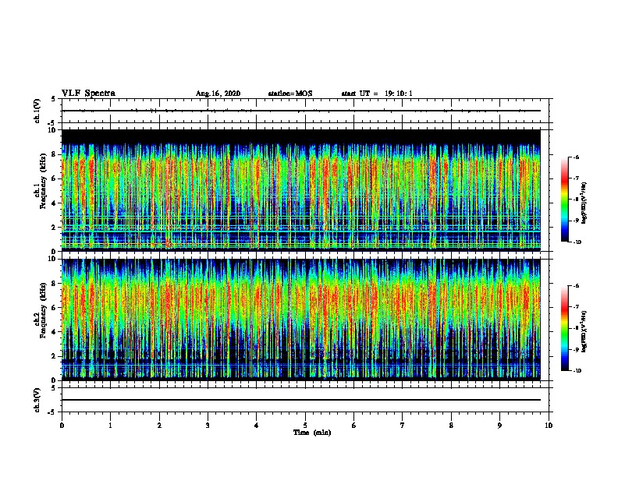Click the 'start UT = 19:10: 1' label

pyautogui.click(x=377, y=94)
